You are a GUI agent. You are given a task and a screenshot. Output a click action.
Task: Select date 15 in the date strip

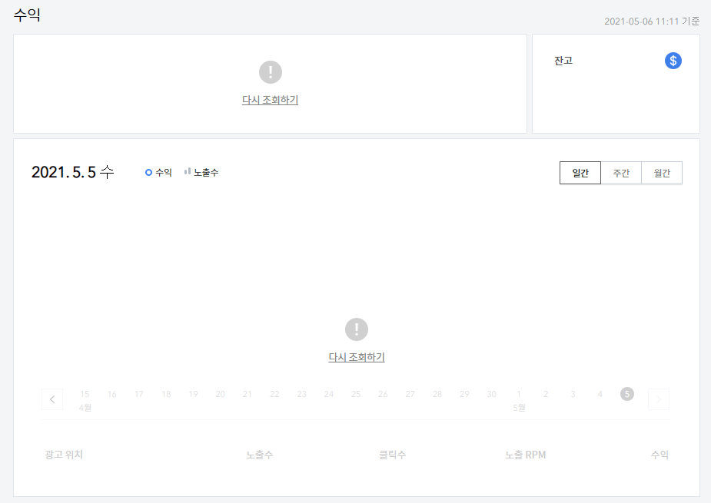[x=85, y=394]
